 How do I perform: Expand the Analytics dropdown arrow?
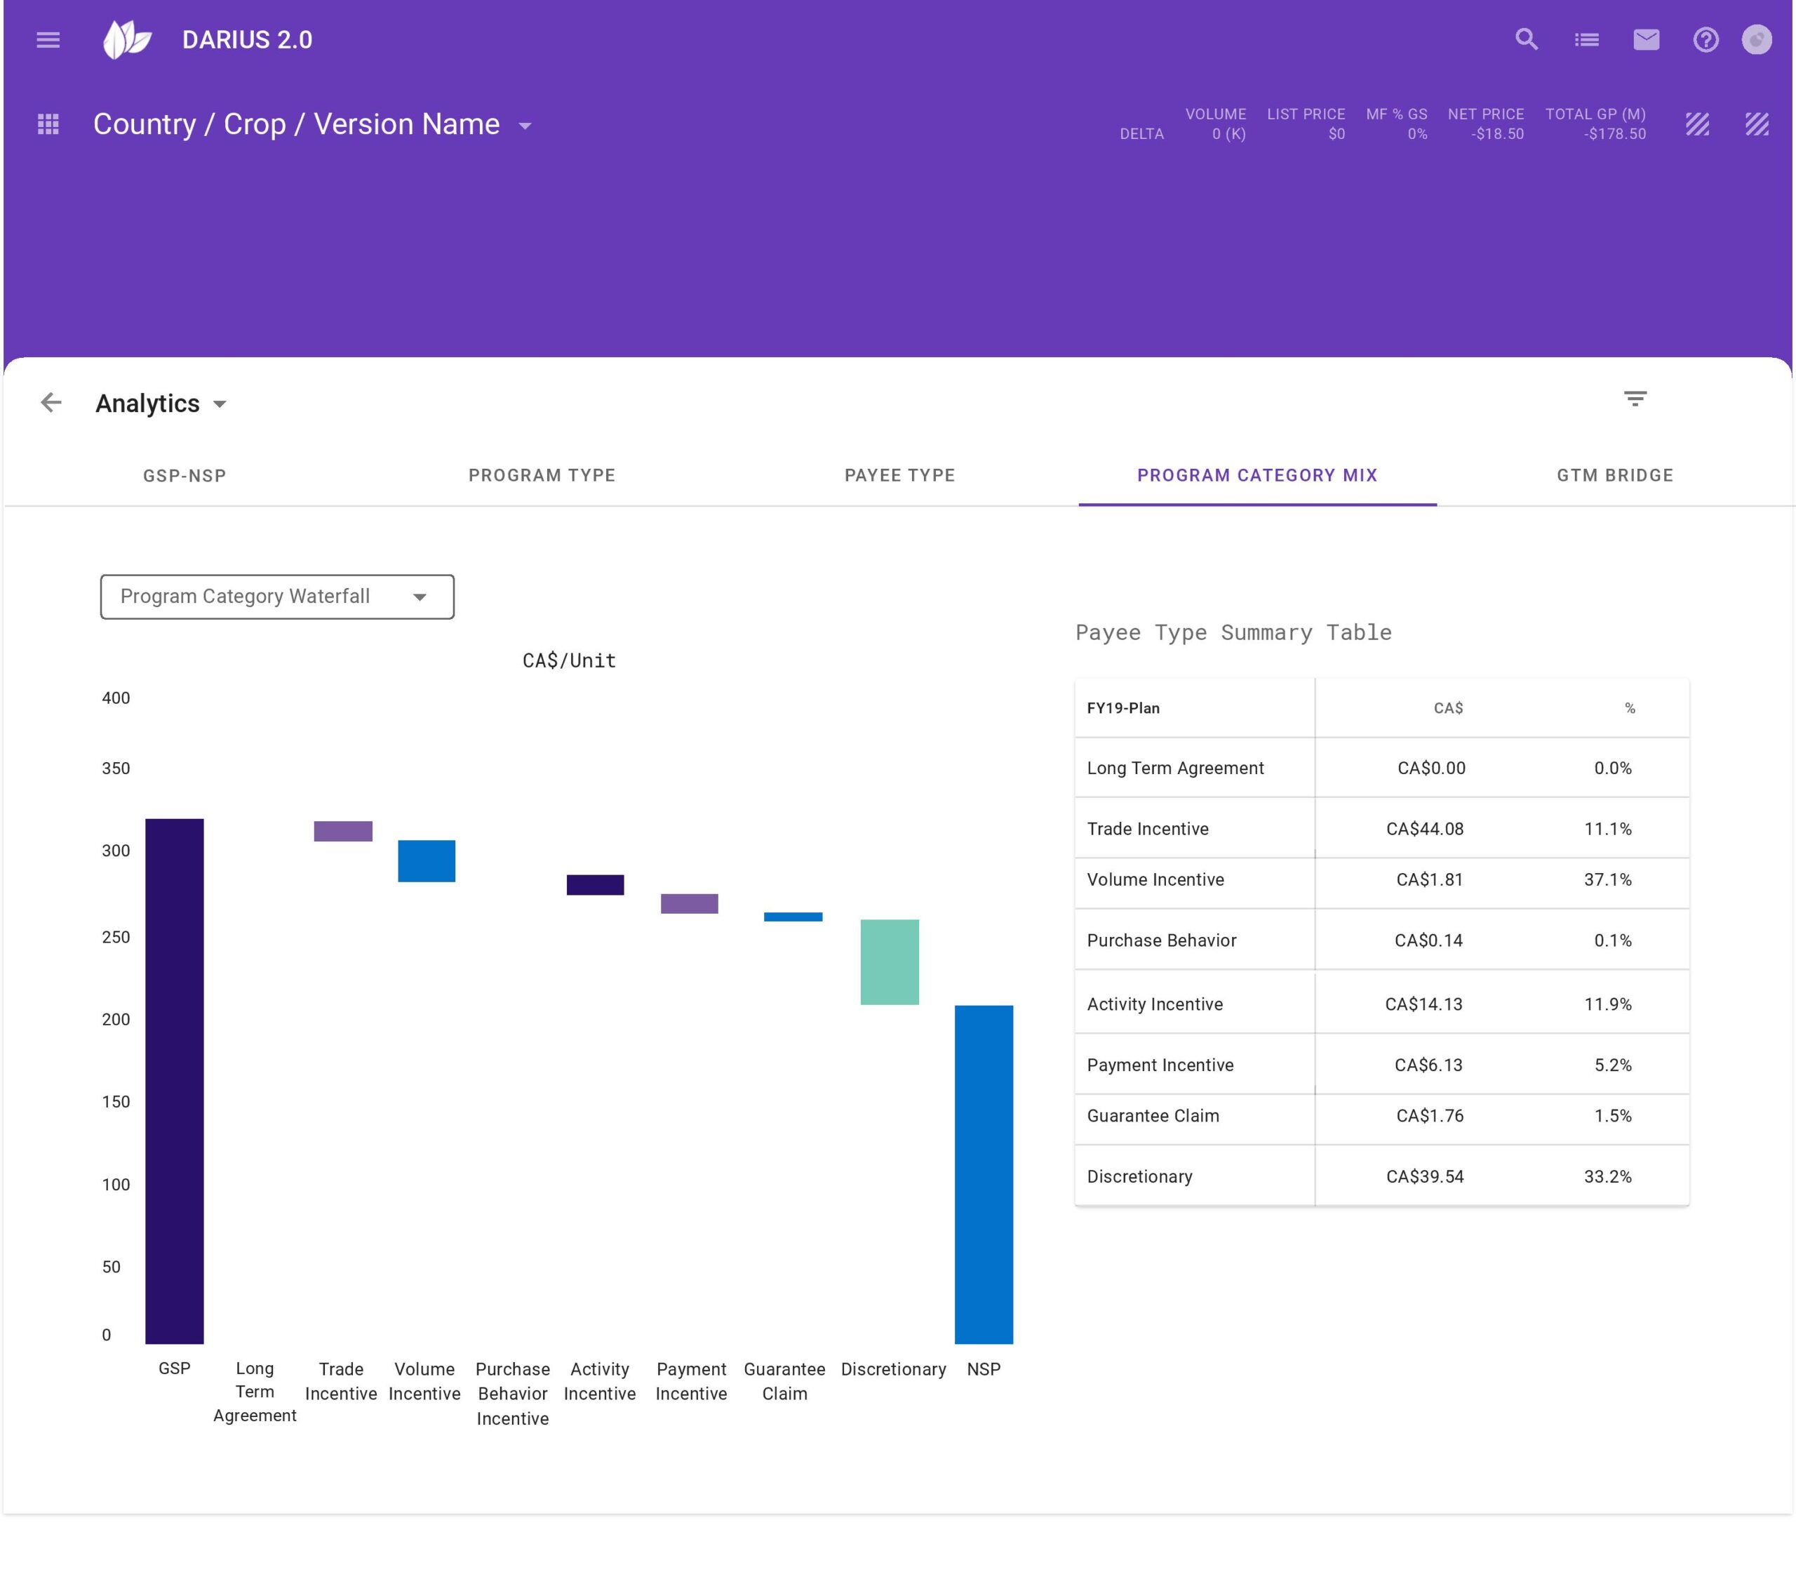pyautogui.click(x=220, y=404)
